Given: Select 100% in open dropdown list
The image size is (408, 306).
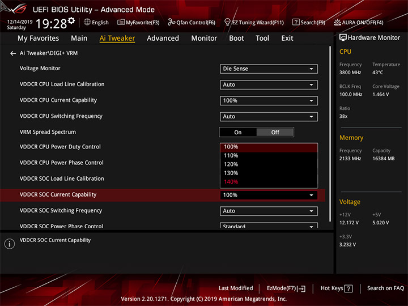Looking at the screenshot, I should pos(269,147).
